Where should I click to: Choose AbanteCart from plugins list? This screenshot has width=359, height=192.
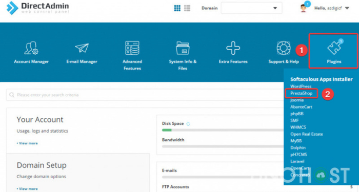point(301,106)
